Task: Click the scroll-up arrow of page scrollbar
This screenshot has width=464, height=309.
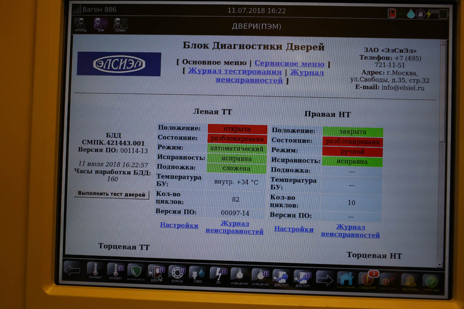Action: pyautogui.click(x=443, y=43)
